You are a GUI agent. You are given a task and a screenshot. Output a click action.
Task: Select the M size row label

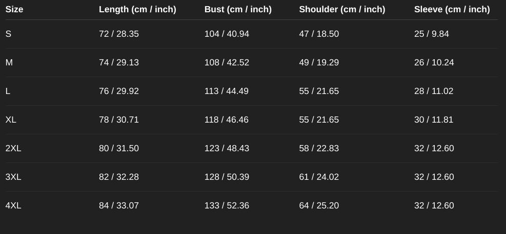tap(9, 62)
